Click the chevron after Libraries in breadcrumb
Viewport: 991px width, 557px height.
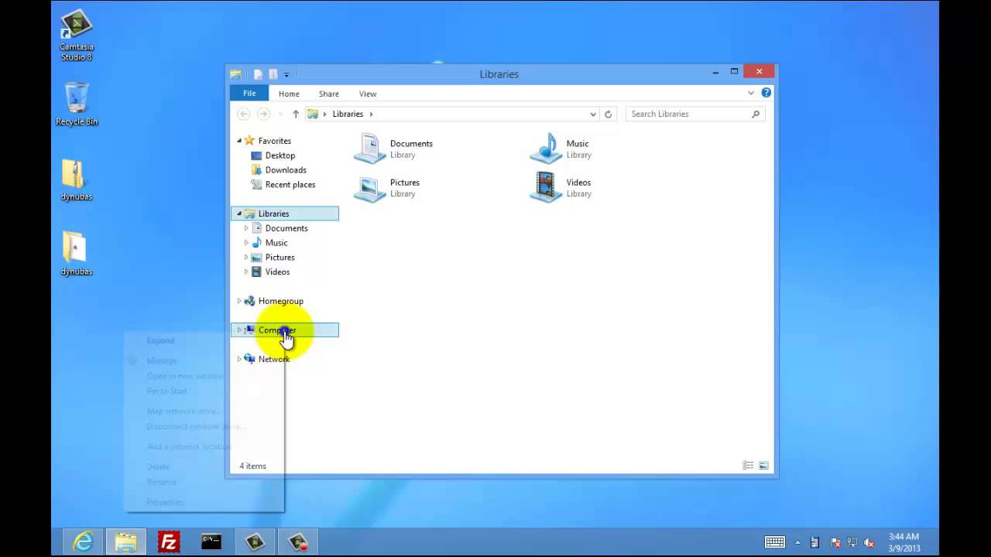[x=371, y=114]
